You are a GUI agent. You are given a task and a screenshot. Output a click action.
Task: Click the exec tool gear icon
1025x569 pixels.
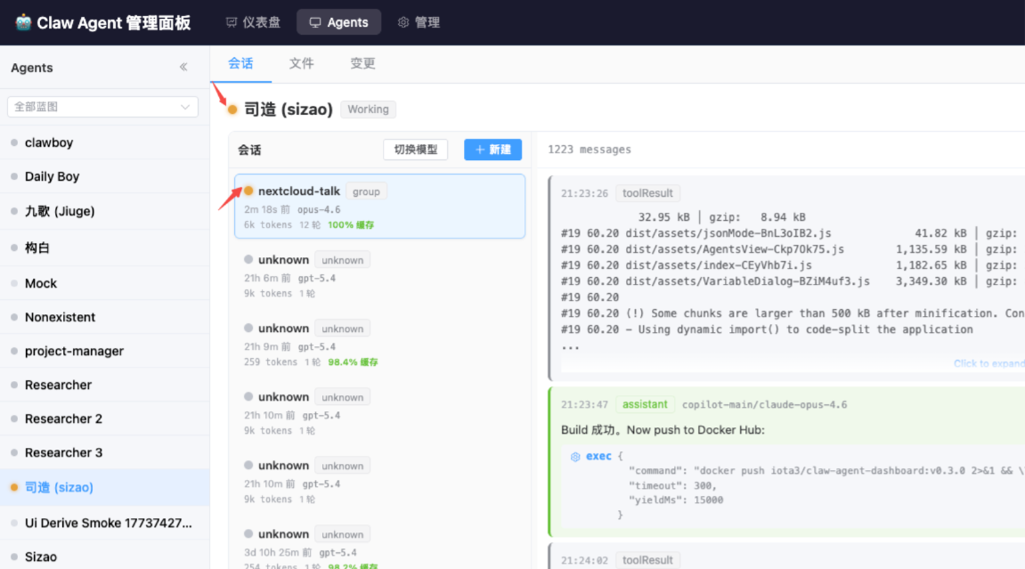point(575,457)
